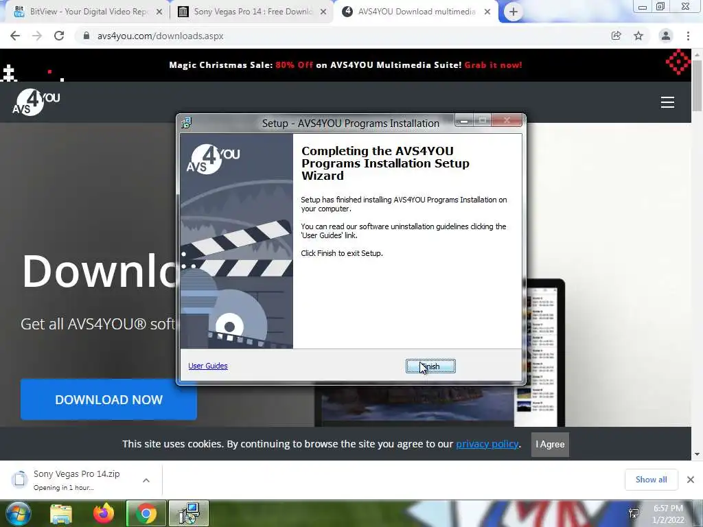Switch to the BitView tab
Screen dimensions: 703x527
(88, 12)
